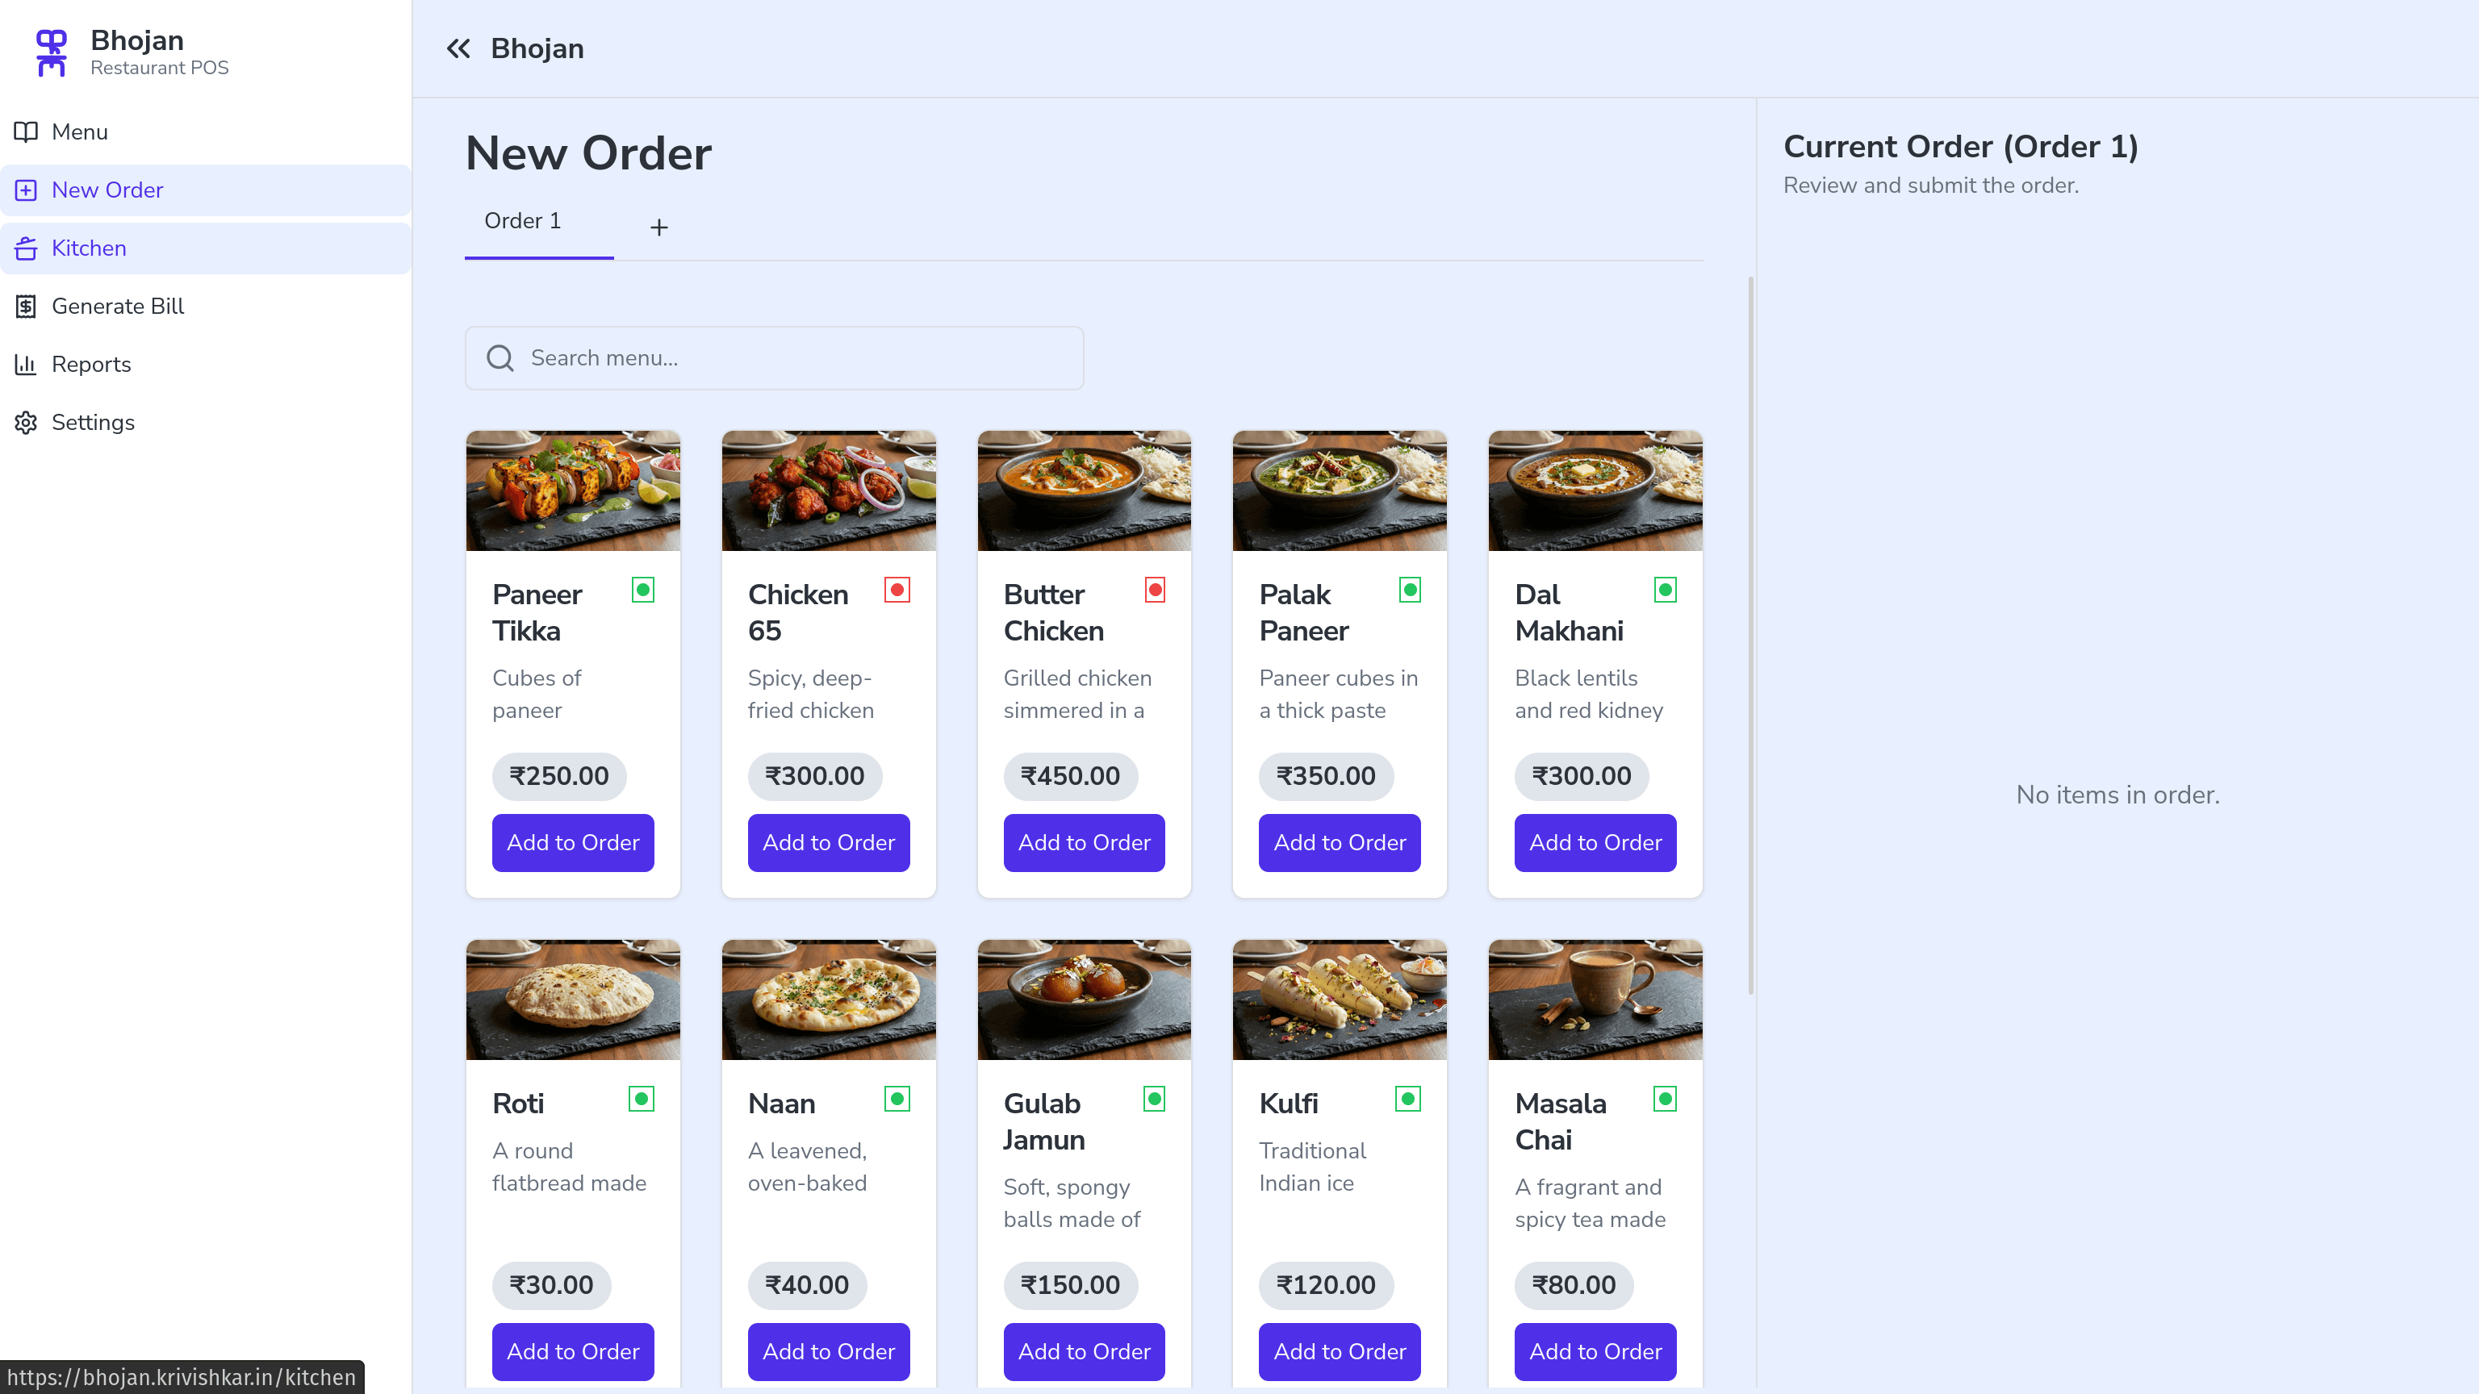The image size is (2479, 1394).
Task: Click the Kitchen chef-hat icon
Action: pos(26,248)
